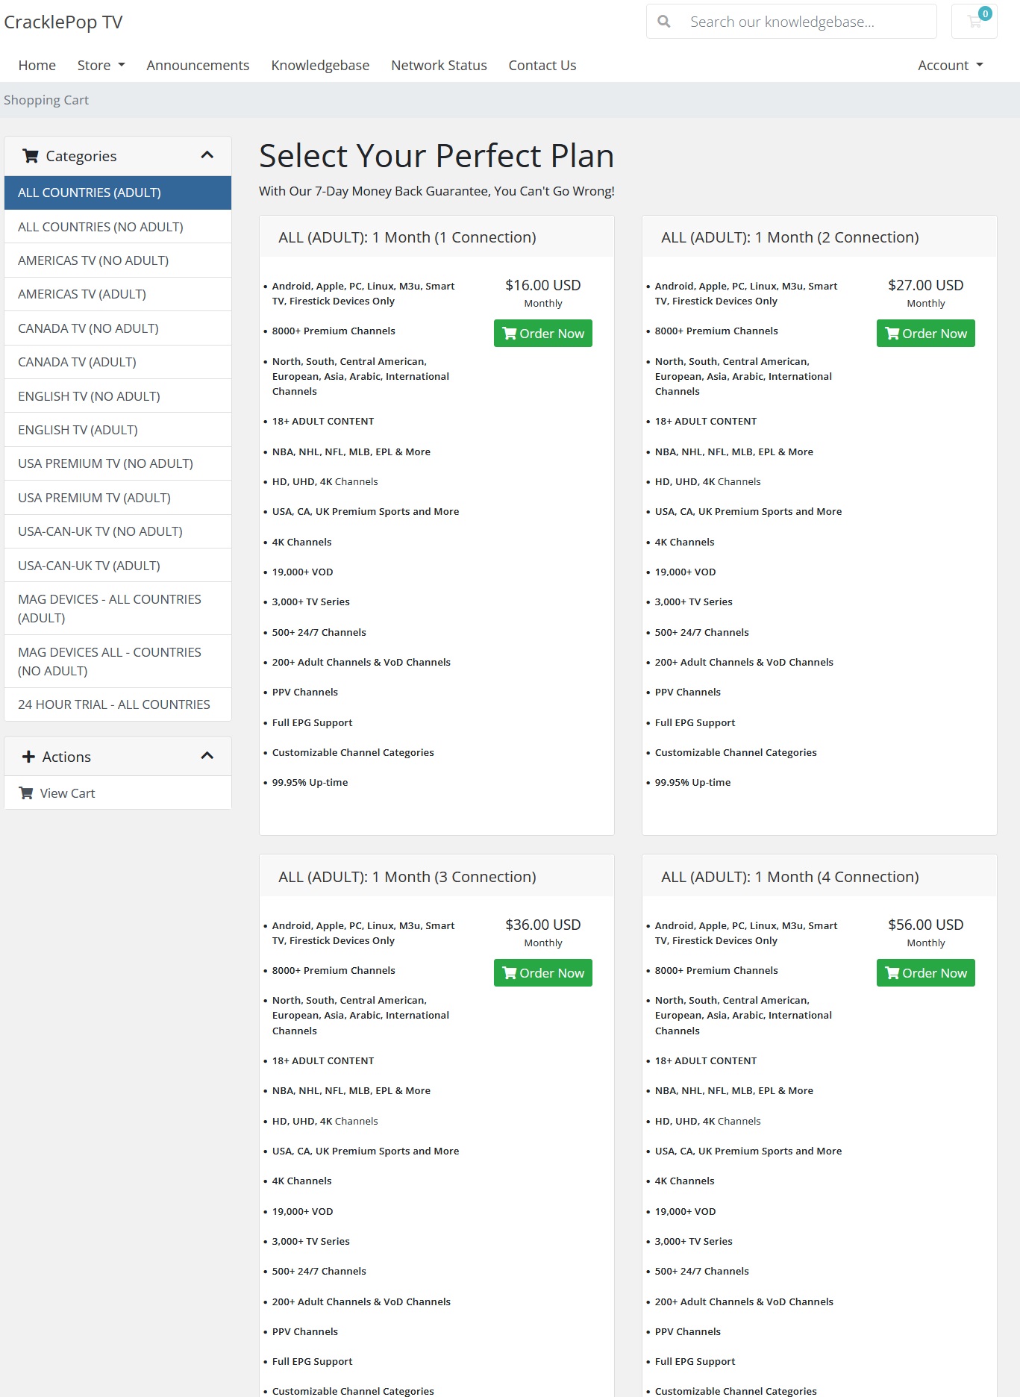The image size is (1020, 1397).
Task: Select MAG DEVICES ALL - COUNTRIES (NO ADULT)
Action: (118, 661)
